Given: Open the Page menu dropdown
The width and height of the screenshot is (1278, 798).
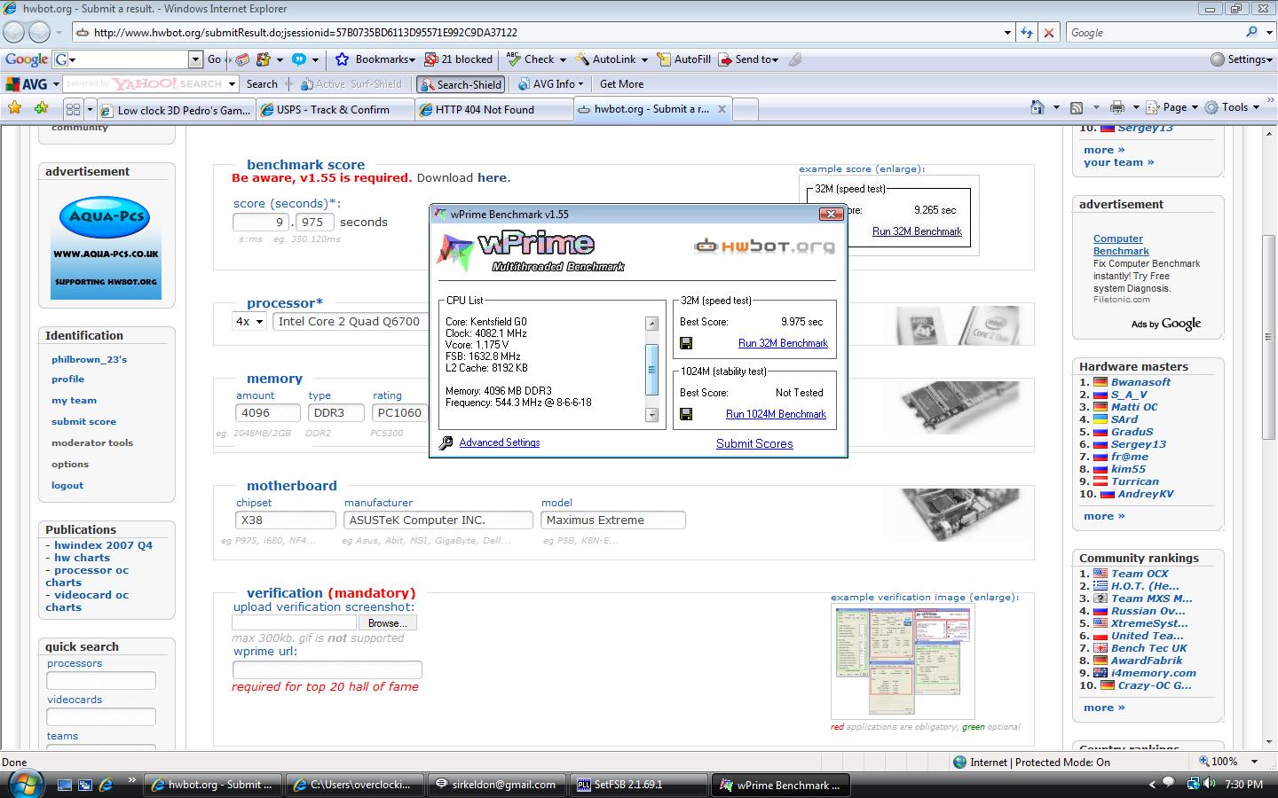Looking at the screenshot, I should [1171, 107].
